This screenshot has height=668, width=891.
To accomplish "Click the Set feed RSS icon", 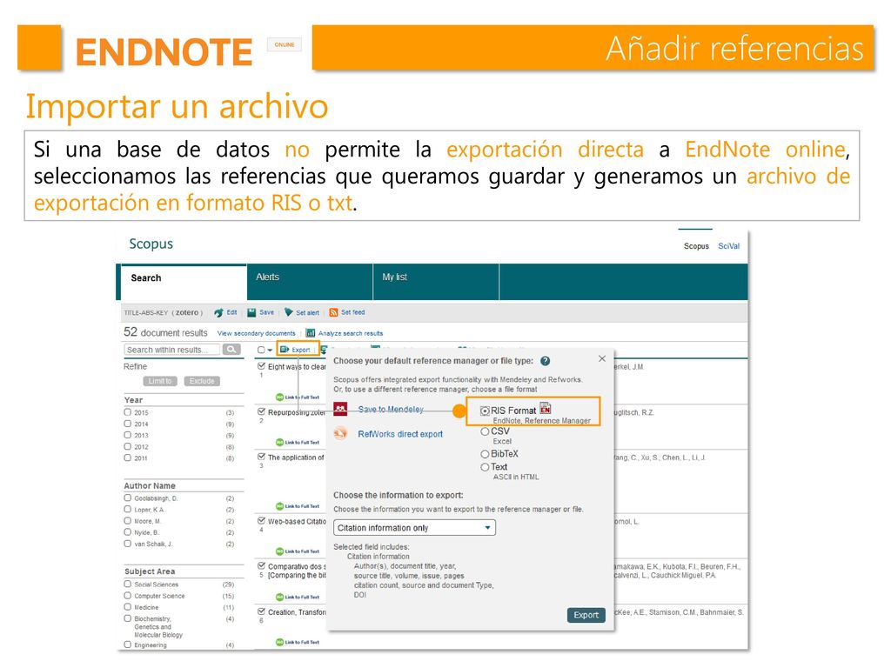I will pyautogui.click(x=333, y=312).
